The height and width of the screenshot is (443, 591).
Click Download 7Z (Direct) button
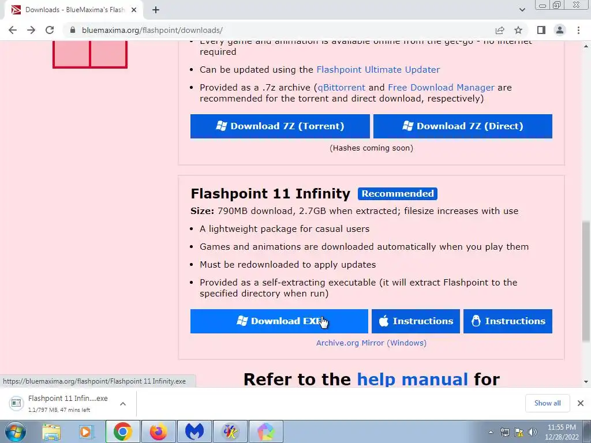tap(462, 126)
